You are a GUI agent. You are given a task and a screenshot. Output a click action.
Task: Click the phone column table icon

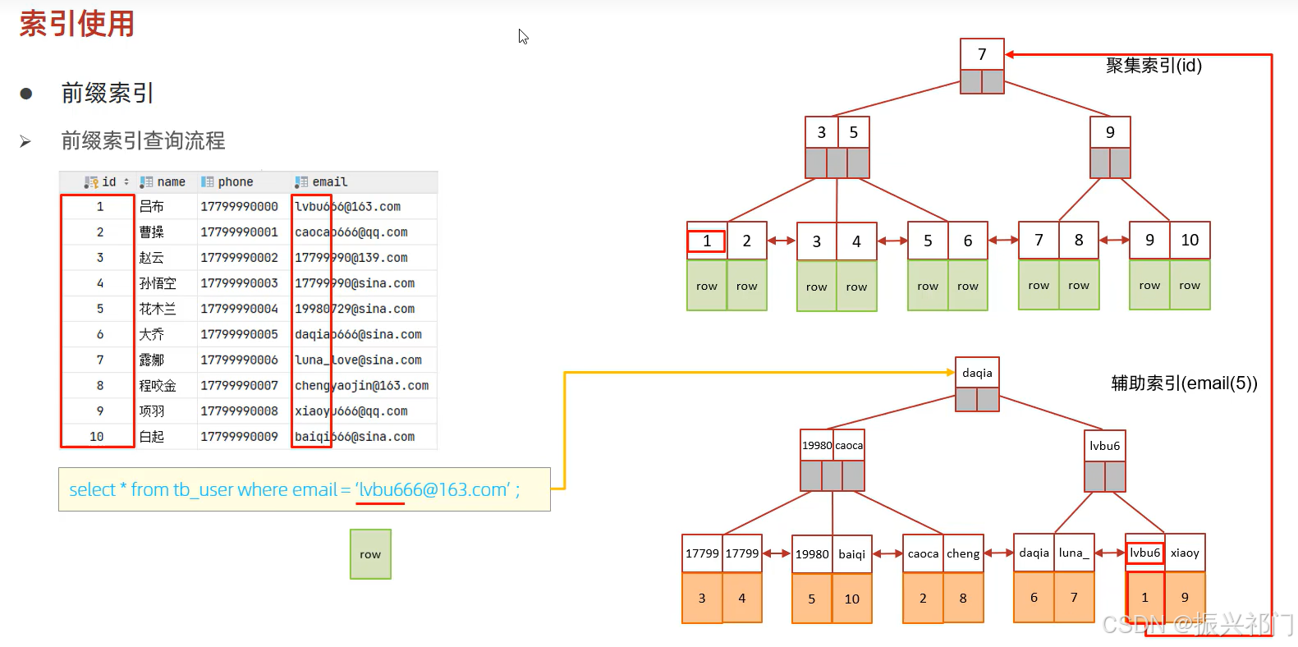click(207, 182)
